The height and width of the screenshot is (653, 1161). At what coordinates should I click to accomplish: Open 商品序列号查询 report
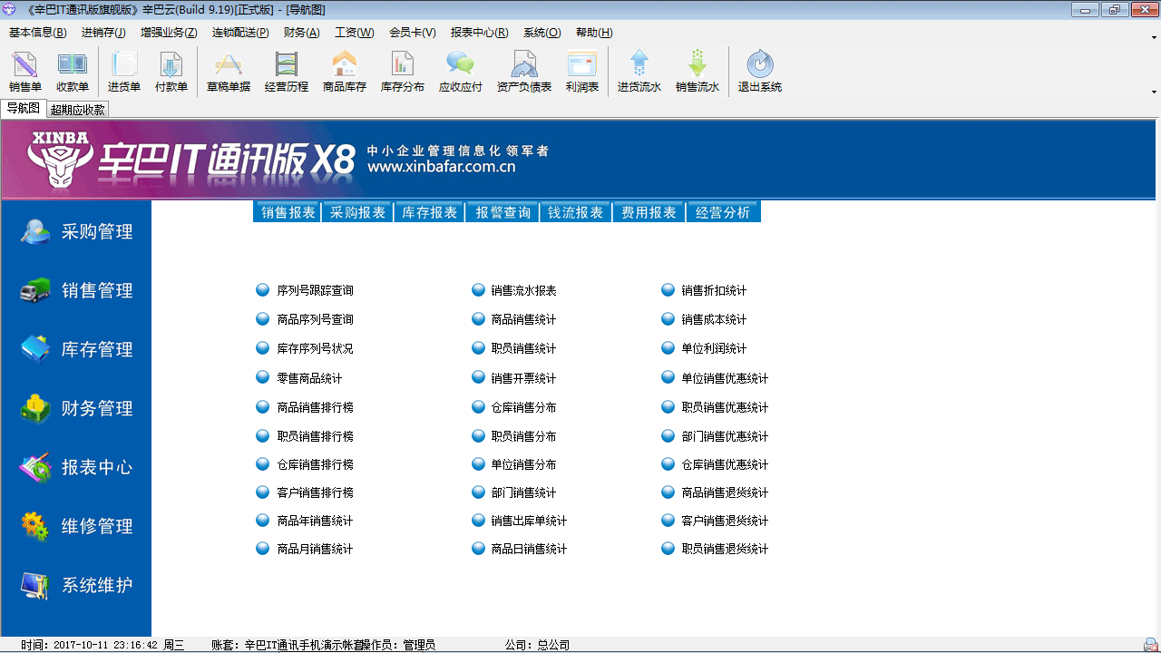point(315,320)
